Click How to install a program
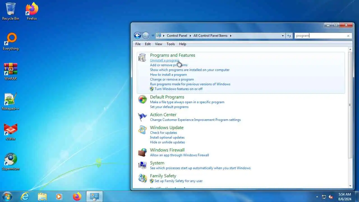Viewport: 359px width, 202px height. tap(168, 75)
